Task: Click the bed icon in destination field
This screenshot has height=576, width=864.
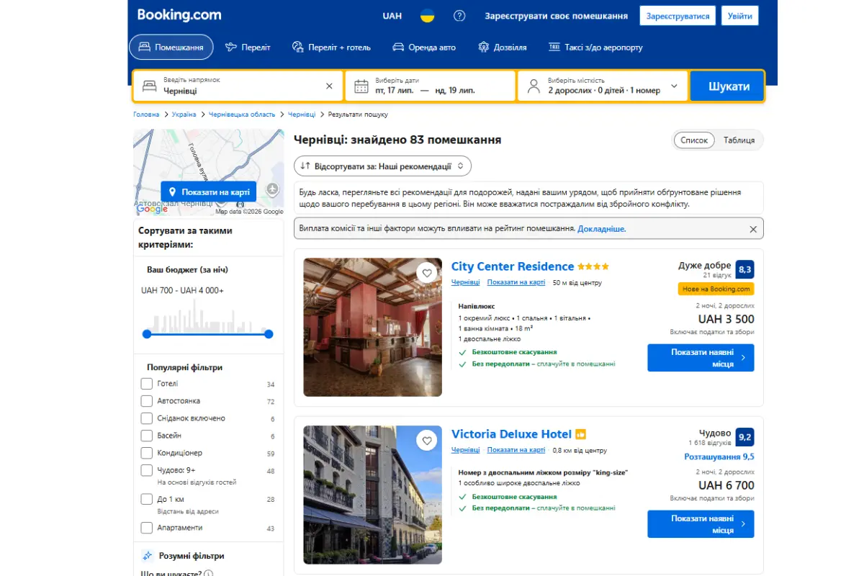Action: (x=149, y=86)
